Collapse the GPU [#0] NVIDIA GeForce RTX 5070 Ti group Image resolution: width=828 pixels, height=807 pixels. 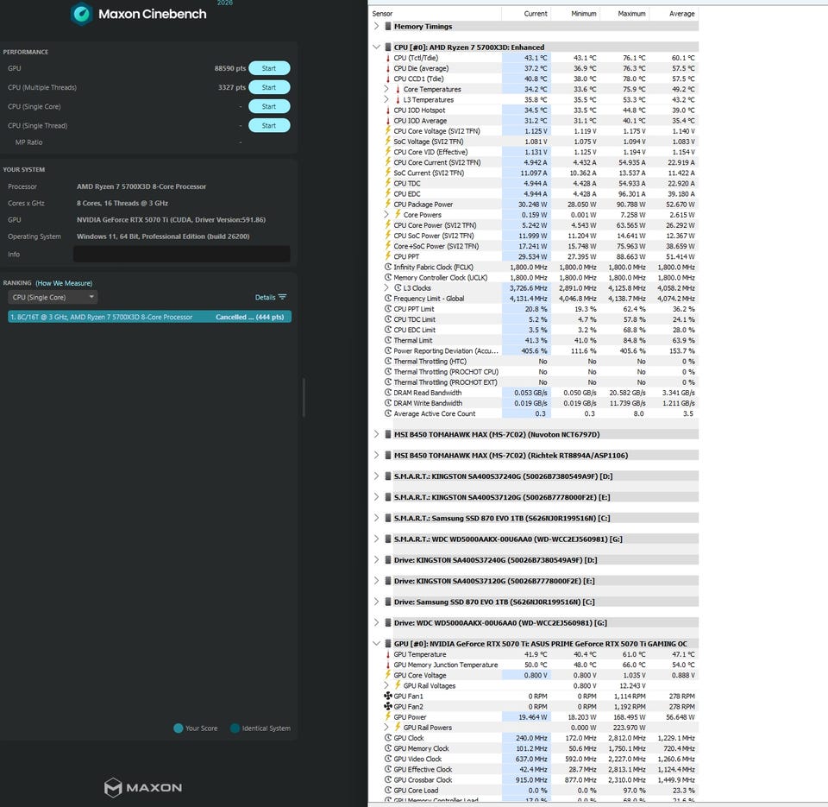pyautogui.click(x=376, y=644)
